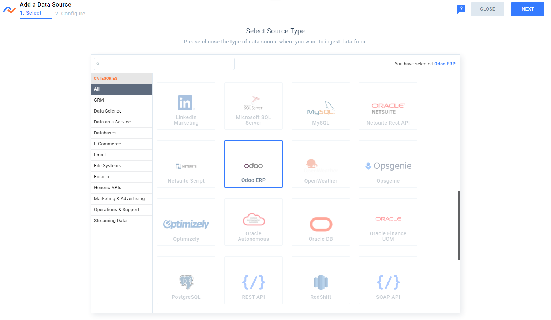Filter sources by CRM category
The image size is (551, 320).
click(x=121, y=100)
